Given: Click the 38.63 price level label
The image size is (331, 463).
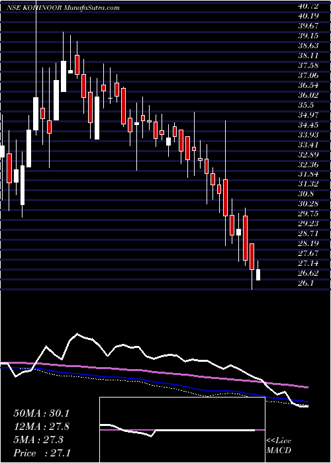Looking at the screenshot, I should pyautogui.click(x=308, y=46).
